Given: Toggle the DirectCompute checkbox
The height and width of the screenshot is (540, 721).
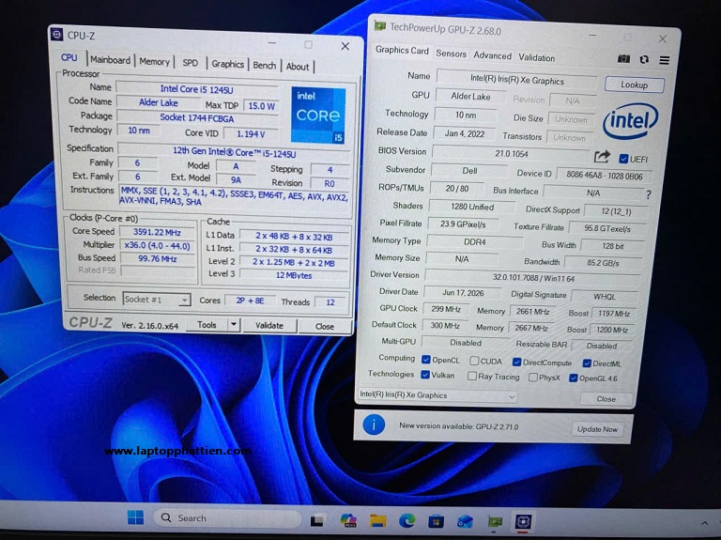Looking at the screenshot, I should [517, 362].
